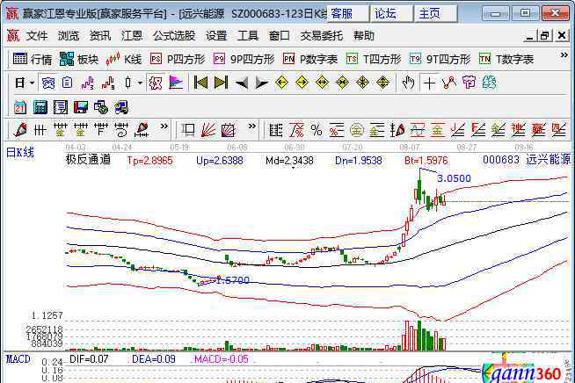Toggle the crosshair cursor tool
Screen dimensions: 575x383
[x=429, y=83]
